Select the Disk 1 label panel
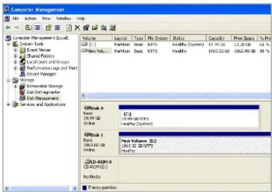Image resolution: width=272 pixels, height=192 pixels. (x=99, y=143)
